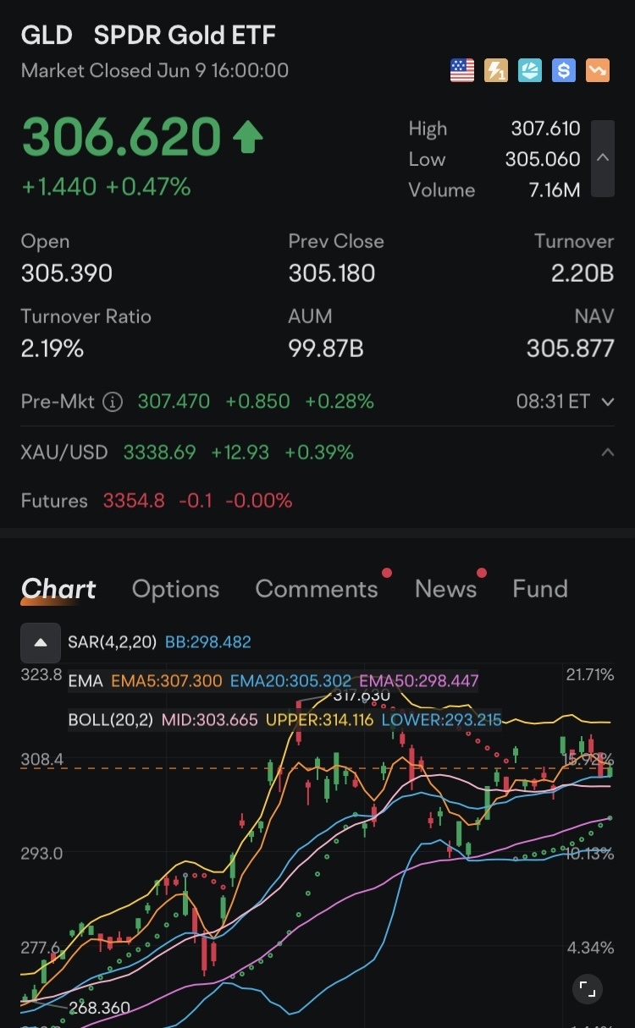
Task: Tap the EMA50:298.447 value
Action: coord(419,680)
